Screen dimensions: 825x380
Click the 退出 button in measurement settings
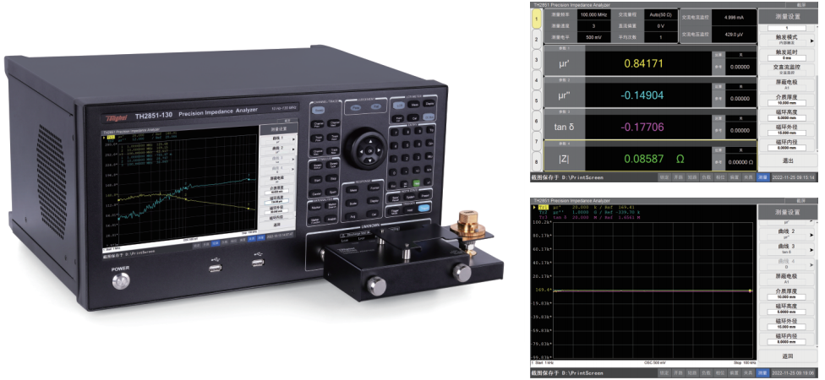click(788, 160)
